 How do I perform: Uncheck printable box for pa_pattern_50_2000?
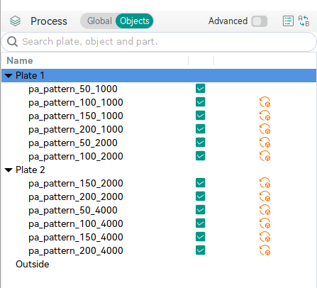pyautogui.click(x=200, y=143)
